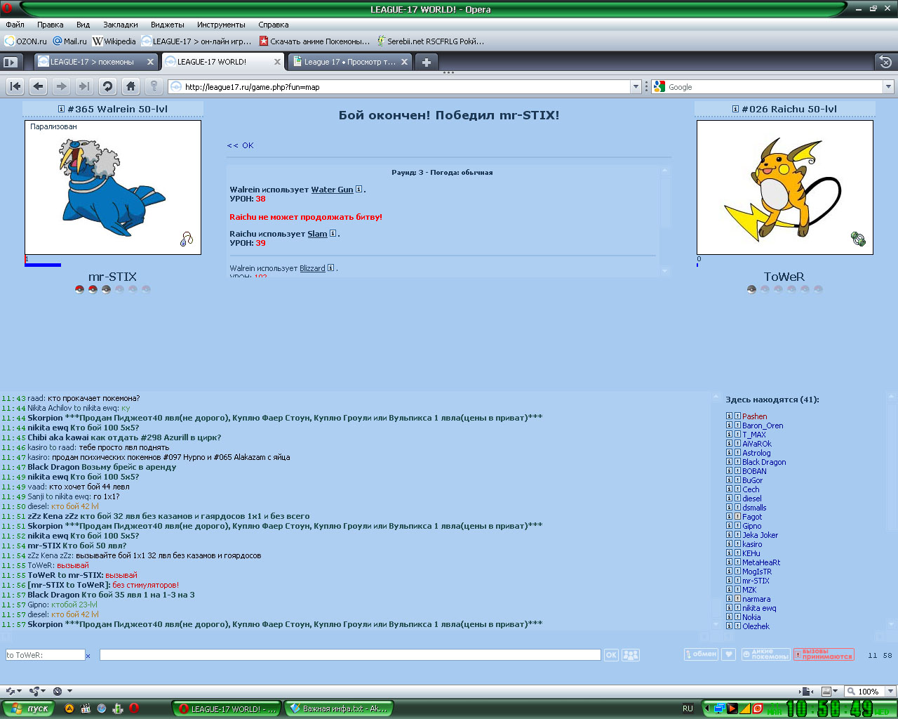Click the Forward navigation arrow
This screenshot has width=898, height=719.
62,86
